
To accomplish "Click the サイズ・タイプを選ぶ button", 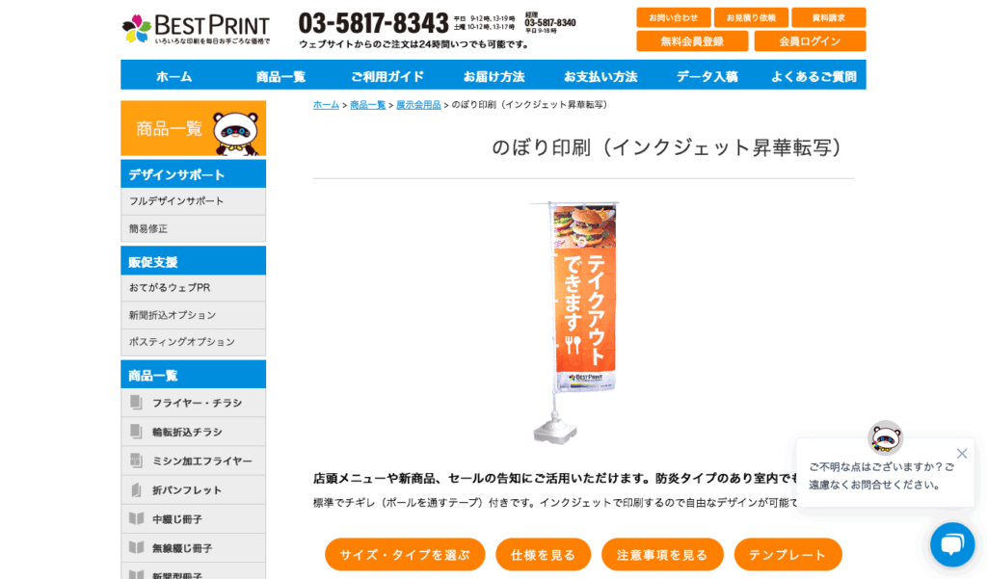I will (x=405, y=555).
